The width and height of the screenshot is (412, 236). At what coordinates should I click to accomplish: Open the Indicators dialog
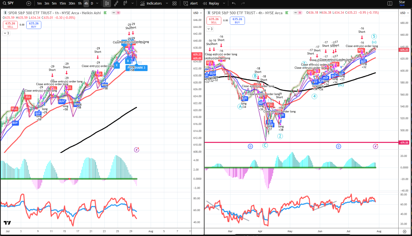151,3
